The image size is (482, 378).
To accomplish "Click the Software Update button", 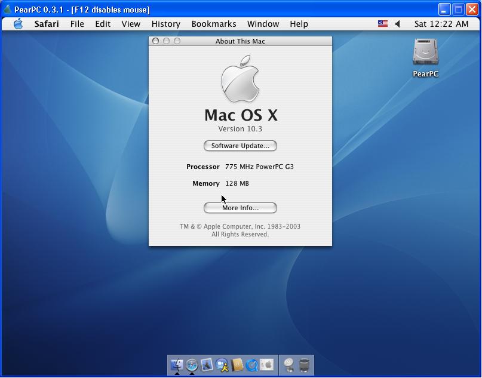I will pos(240,146).
